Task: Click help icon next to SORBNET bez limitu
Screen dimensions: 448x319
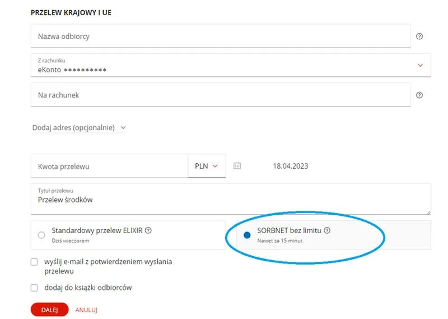Action: coord(327,230)
